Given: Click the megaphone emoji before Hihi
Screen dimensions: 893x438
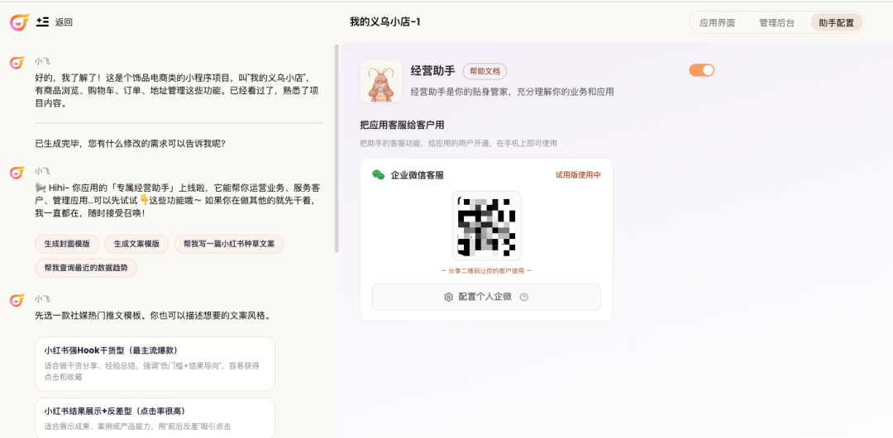Looking at the screenshot, I should 41,187.
